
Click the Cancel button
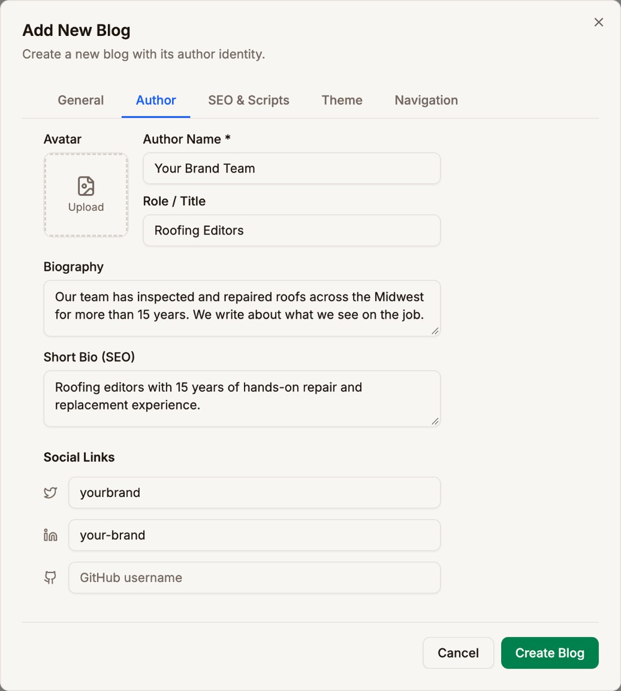[458, 653]
